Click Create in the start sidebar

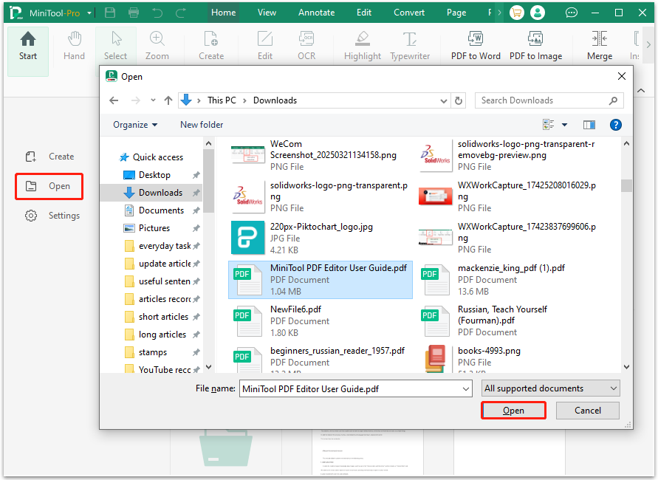point(49,157)
